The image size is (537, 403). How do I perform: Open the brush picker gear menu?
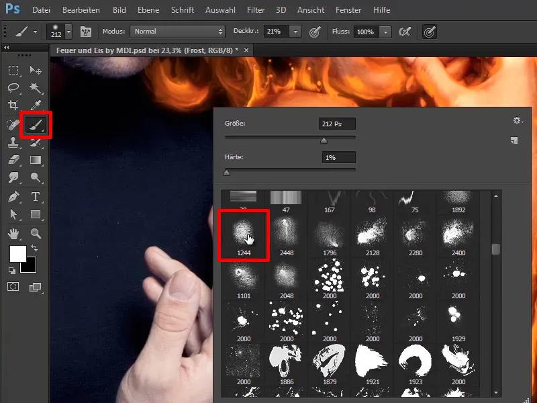pyautogui.click(x=518, y=120)
